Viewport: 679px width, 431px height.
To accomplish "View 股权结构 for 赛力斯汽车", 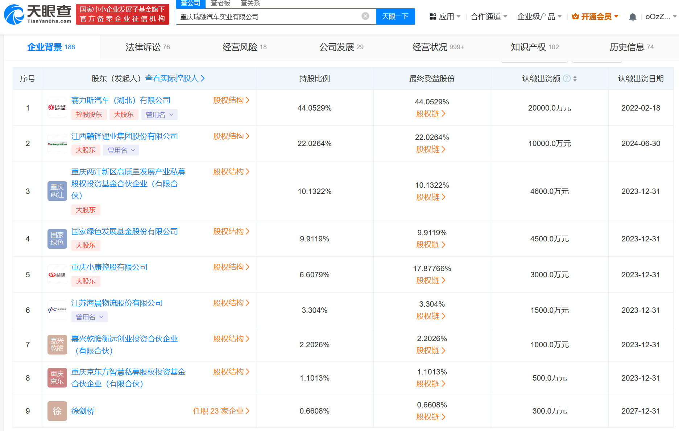I will (231, 100).
